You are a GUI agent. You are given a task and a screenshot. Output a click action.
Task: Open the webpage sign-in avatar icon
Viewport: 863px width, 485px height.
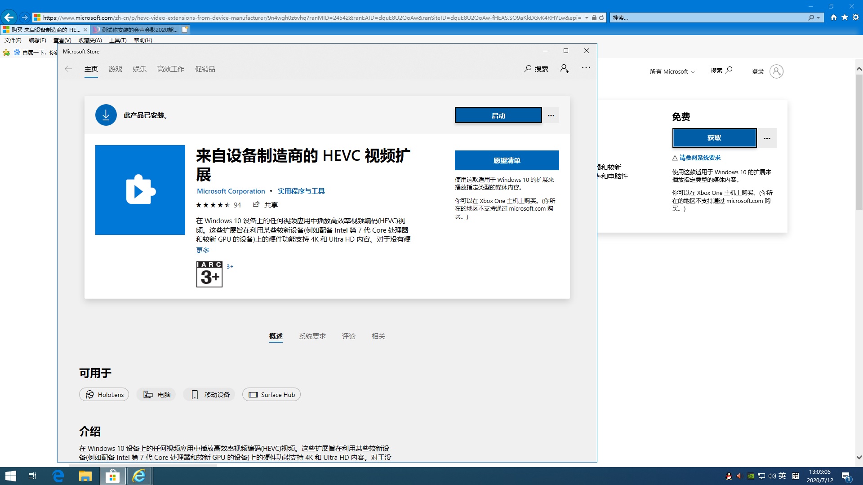pos(776,71)
